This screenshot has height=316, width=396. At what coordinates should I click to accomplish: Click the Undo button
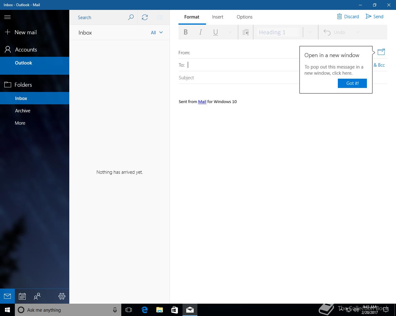(x=334, y=32)
